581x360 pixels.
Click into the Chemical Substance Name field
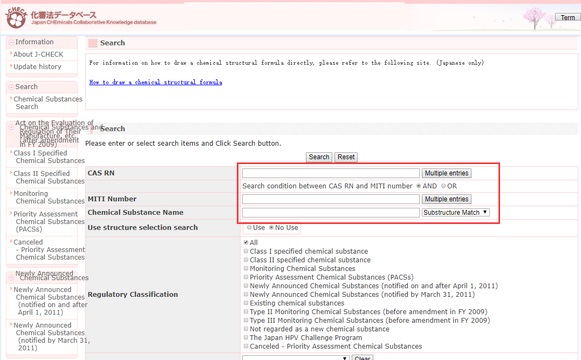click(x=330, y=213)
